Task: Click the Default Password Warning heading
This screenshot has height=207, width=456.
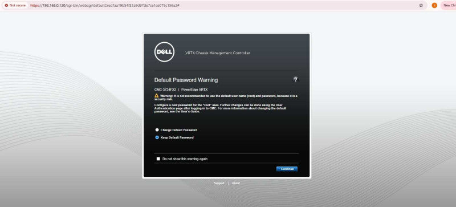Action: click(x=186, y=80)
